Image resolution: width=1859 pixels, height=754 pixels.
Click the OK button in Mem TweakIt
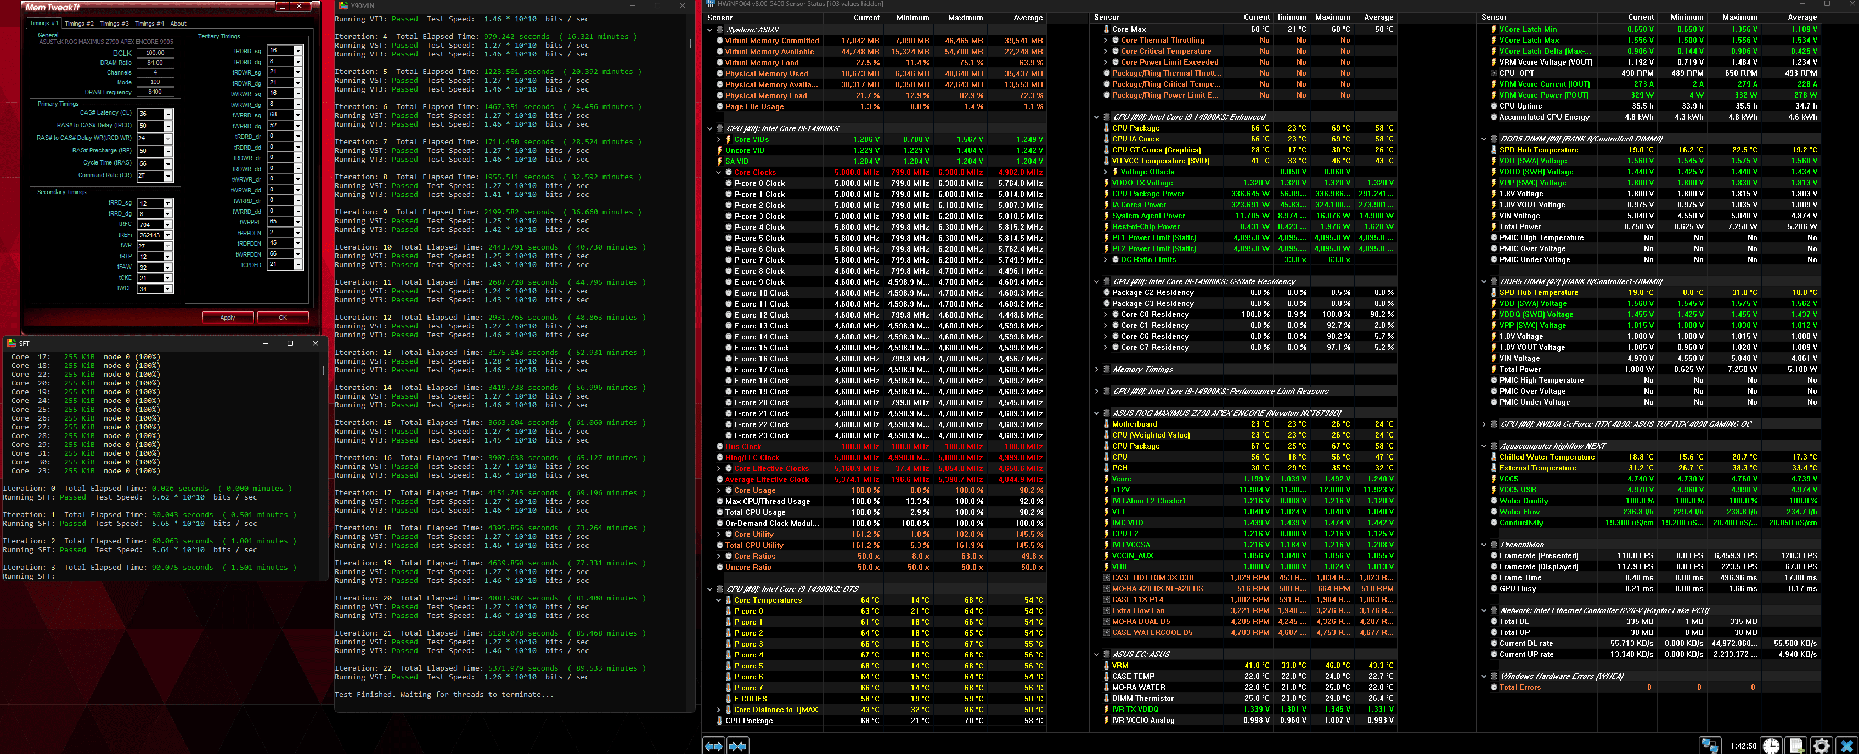click(x=283, y=318)
